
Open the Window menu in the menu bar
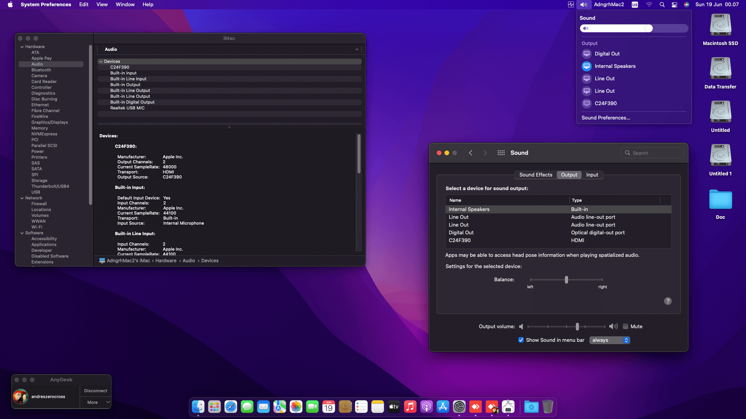coord(125,4)
